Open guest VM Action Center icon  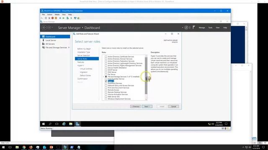226,124
